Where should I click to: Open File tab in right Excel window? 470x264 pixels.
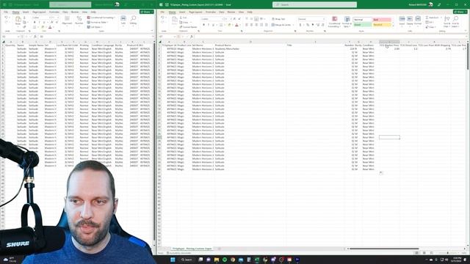[x=162, y=12]
